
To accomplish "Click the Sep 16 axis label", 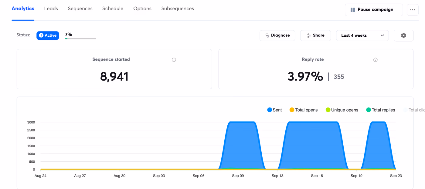I will point(317,176).
